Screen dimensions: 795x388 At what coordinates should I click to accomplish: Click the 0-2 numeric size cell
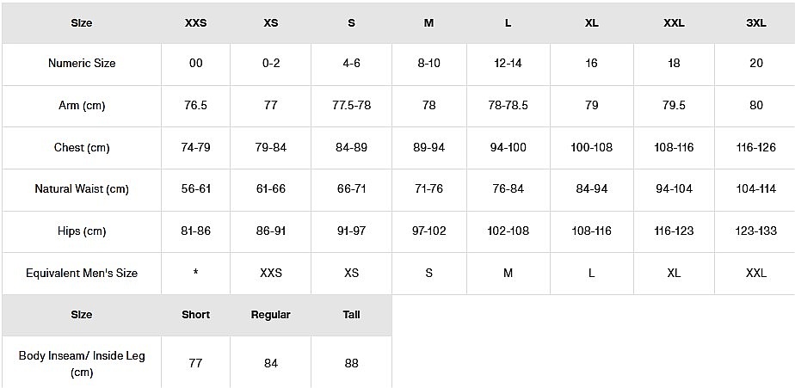pyautogui.click(x=271, y=64)
